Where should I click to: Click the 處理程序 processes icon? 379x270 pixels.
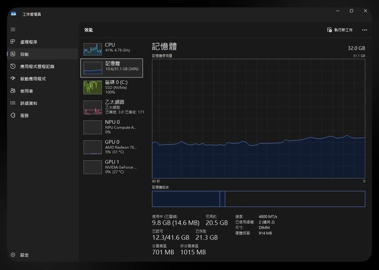(x=13, y=42)
